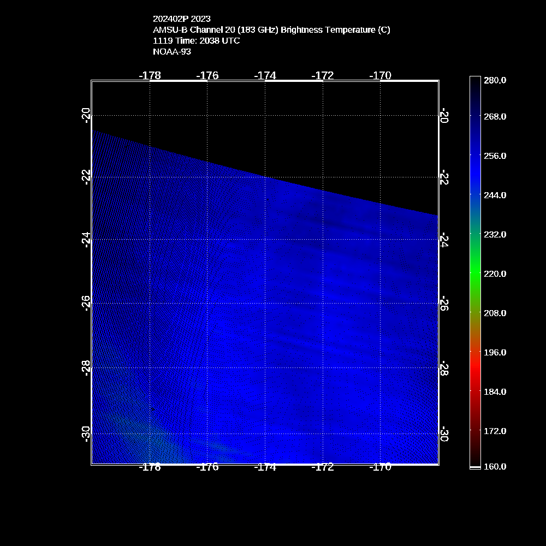Click the right-axis -30 latitude label
The image size is (546, 546).
[x=444, y=435]
